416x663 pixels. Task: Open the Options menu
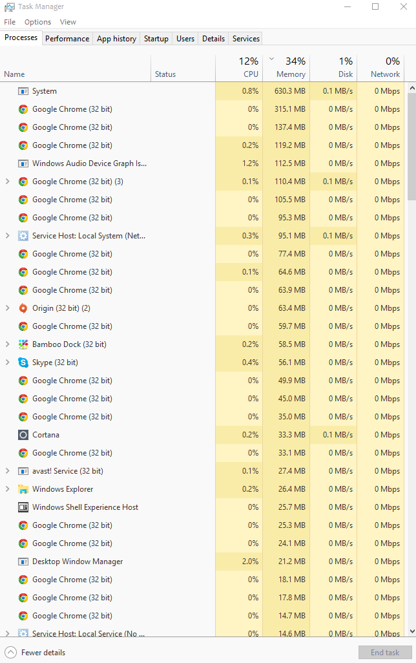click(x=37, y=22)
